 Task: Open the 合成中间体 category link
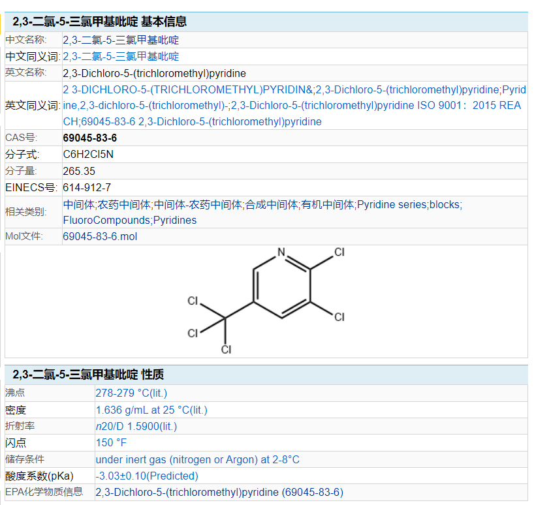coord(272,204)
